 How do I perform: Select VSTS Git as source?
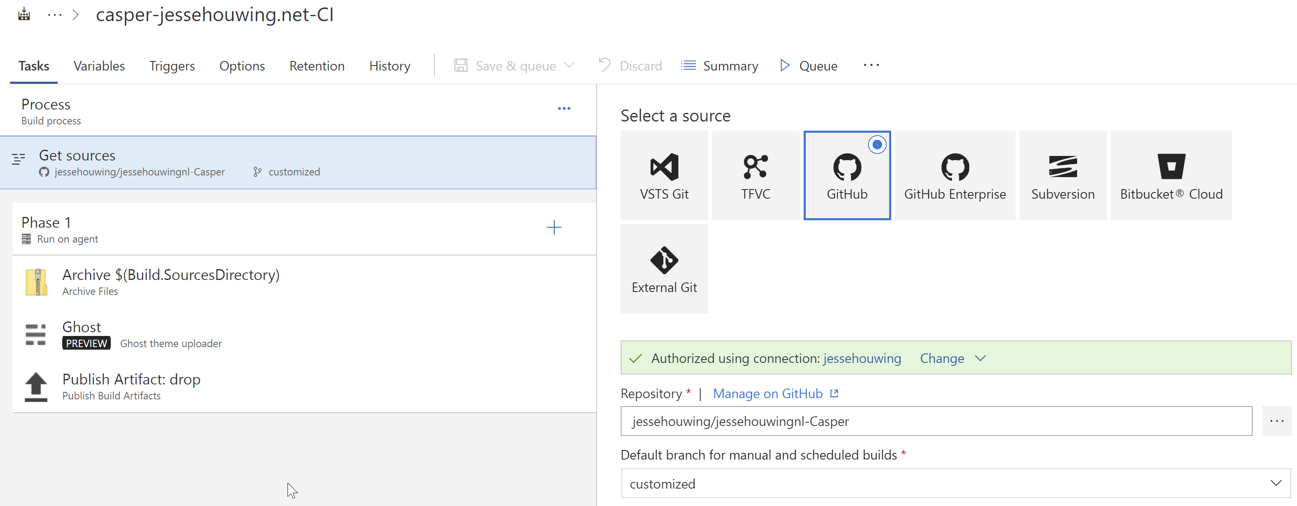pyautogui.click(x=663, y=175)
